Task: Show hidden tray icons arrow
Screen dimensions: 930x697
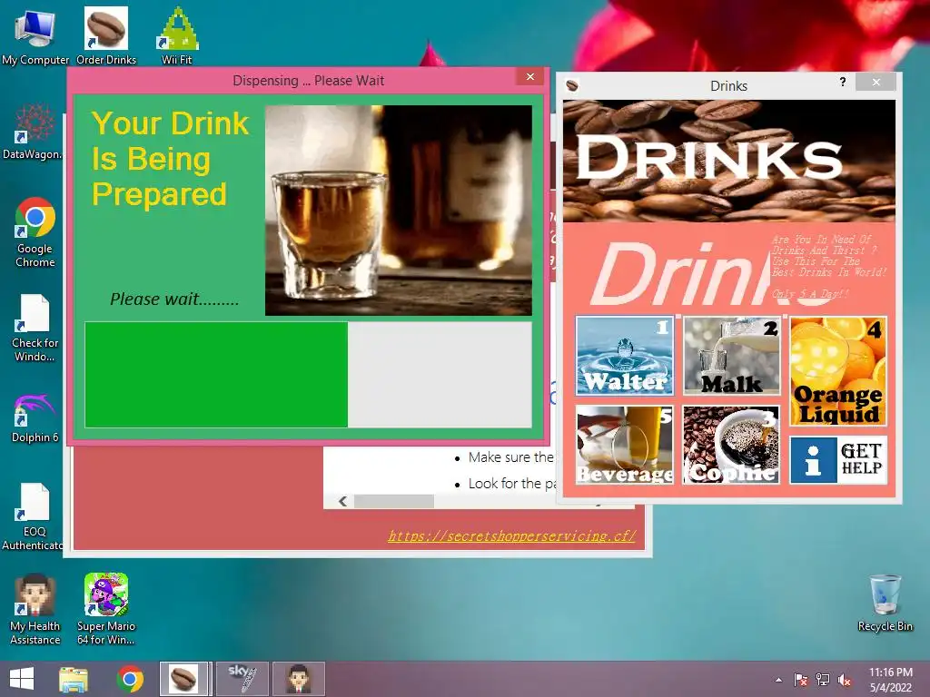Action: (x=778, y=680)
